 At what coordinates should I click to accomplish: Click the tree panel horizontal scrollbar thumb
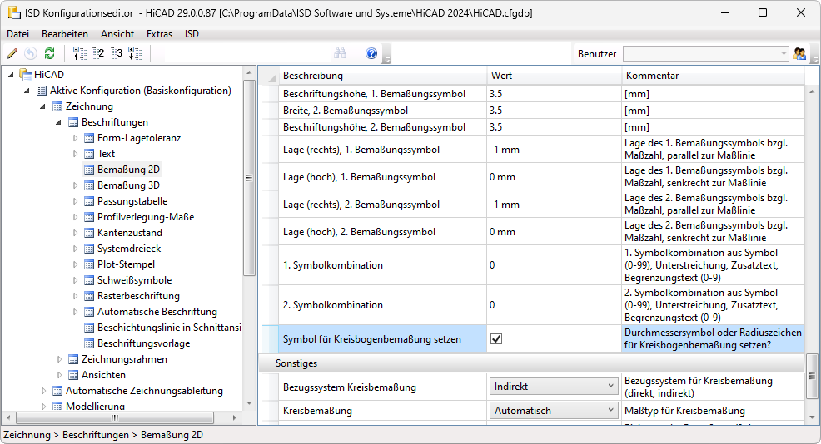point(115,417)
